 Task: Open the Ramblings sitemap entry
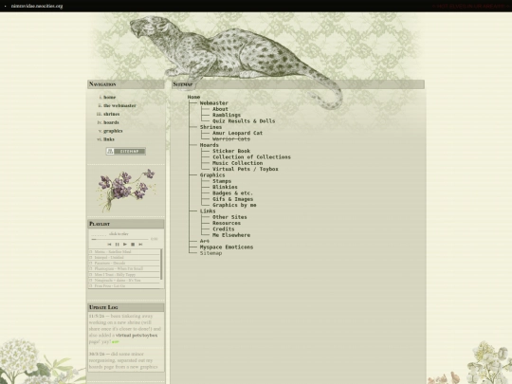(x=227, y=115)
